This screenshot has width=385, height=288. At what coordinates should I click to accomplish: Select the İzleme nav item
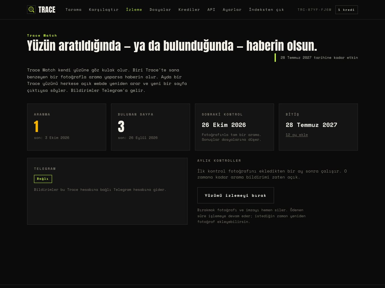coord(134,10)
